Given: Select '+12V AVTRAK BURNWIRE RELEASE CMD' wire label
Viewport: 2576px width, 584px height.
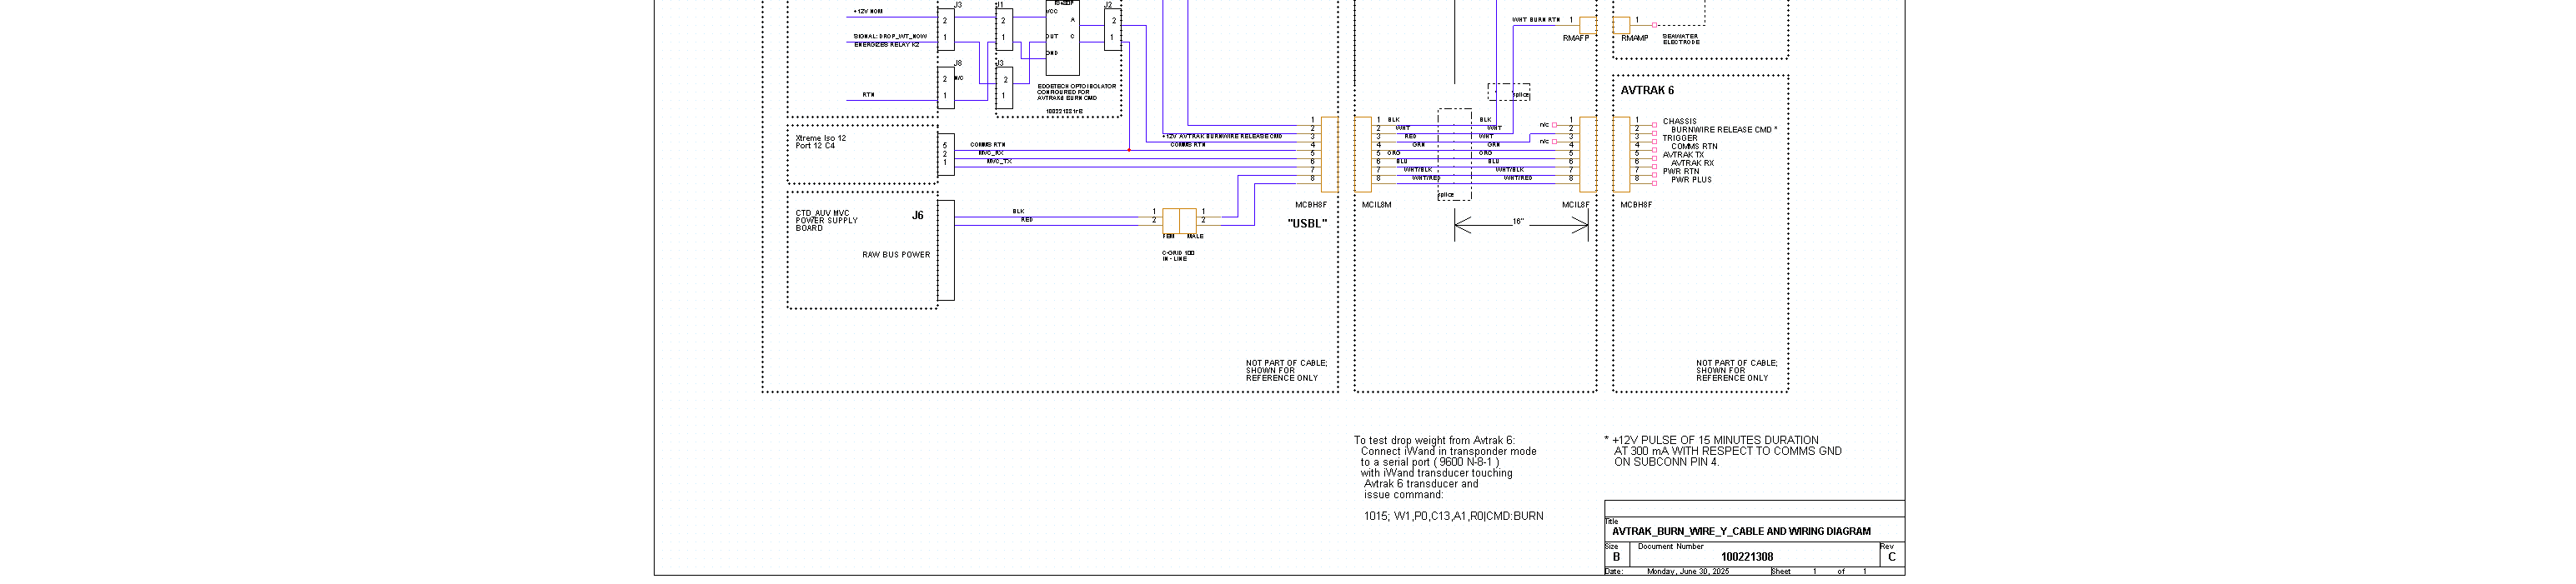Looking at the screenshot, I should point(1222,136).
